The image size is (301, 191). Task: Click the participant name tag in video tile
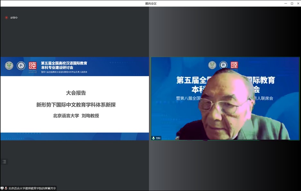pos(158,138)
